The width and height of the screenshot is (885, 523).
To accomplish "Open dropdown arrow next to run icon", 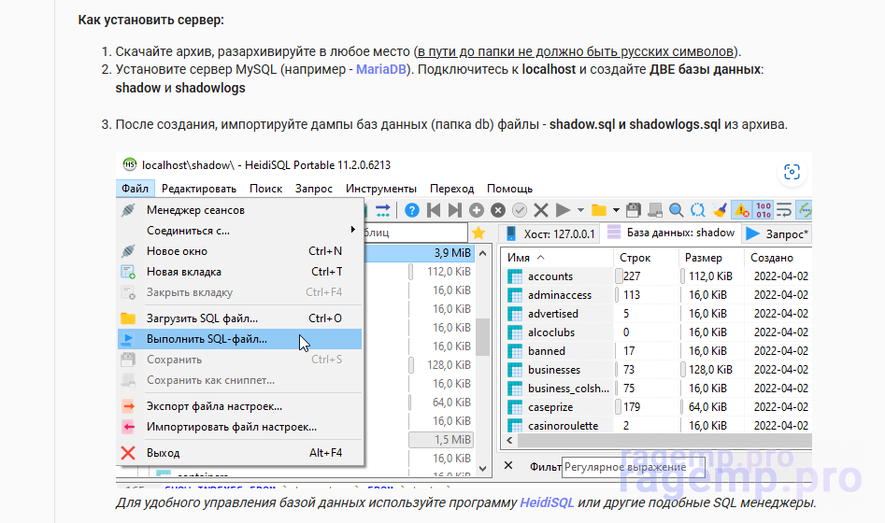I will [x=580, y=210].
